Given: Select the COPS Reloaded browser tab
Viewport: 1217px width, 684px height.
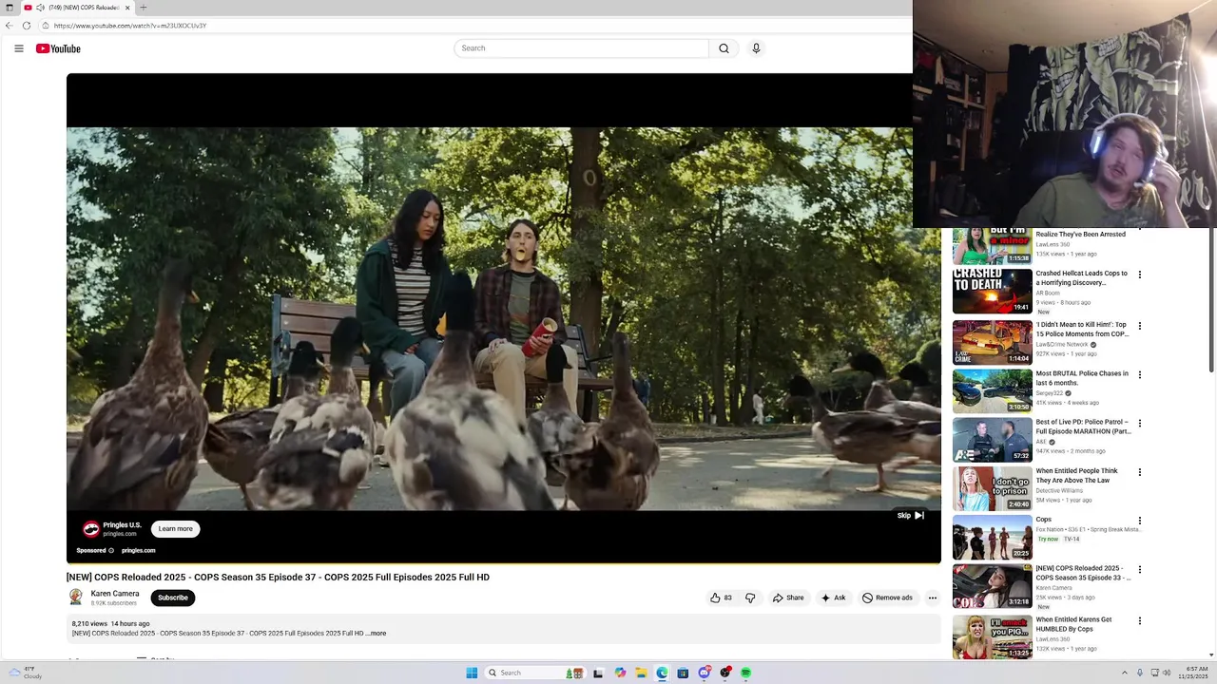Looking at the screenshot, I should 76,8.
